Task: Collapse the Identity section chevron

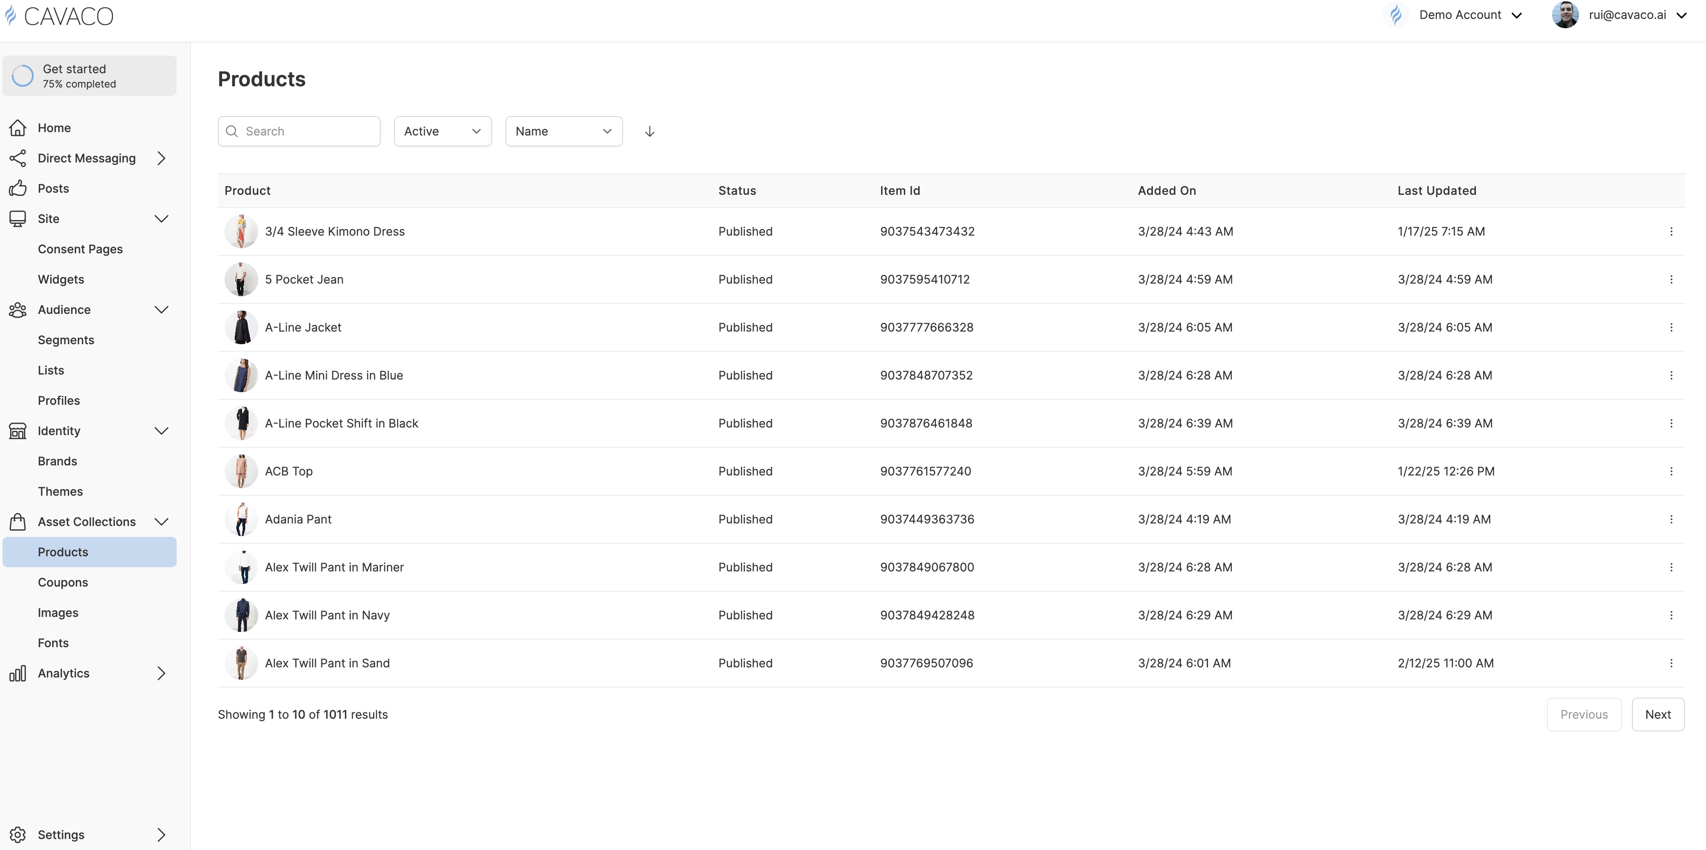Action: tap(162, 430)
